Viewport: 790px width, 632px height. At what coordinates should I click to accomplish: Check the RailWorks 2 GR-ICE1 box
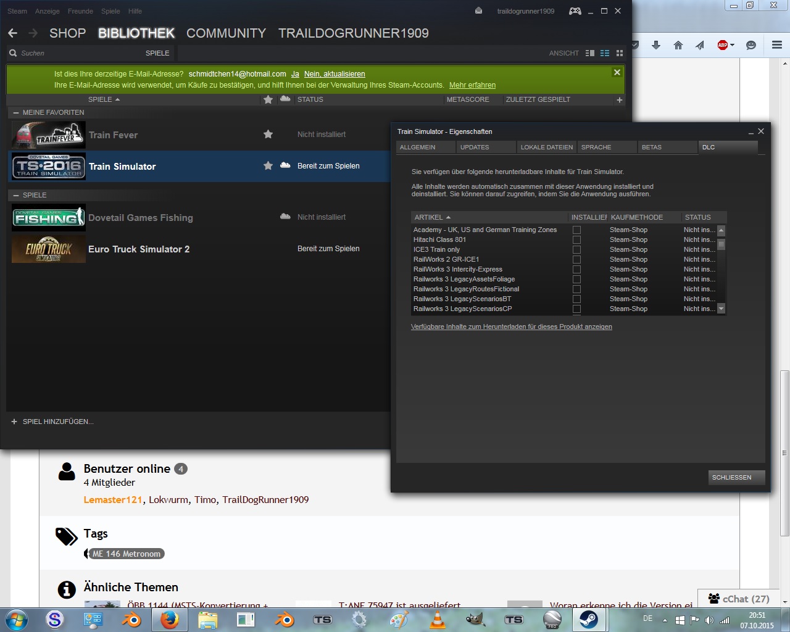(x=576, y=259)
